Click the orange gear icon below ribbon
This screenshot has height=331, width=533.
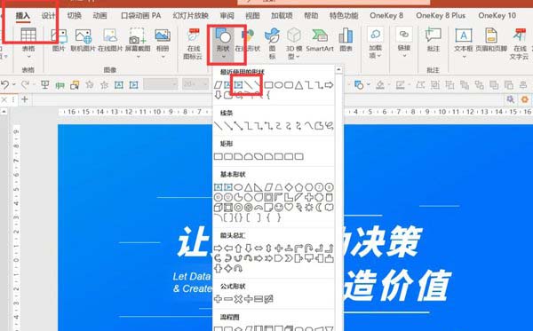coord(524,99)
